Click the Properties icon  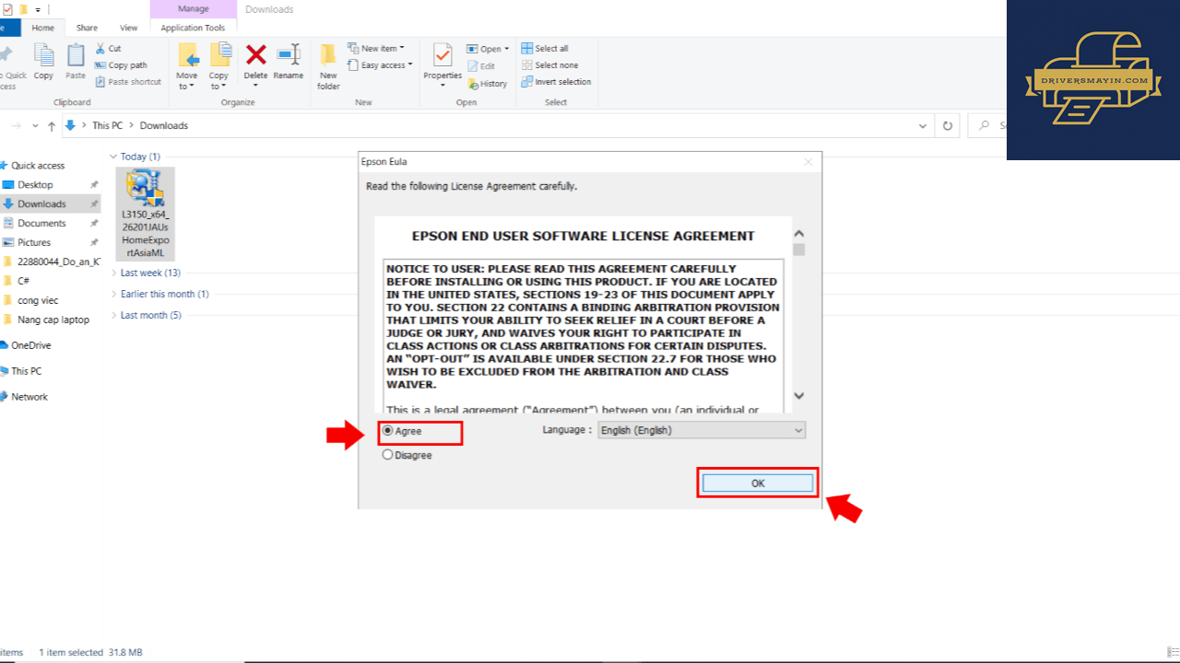tap(442, 55)
